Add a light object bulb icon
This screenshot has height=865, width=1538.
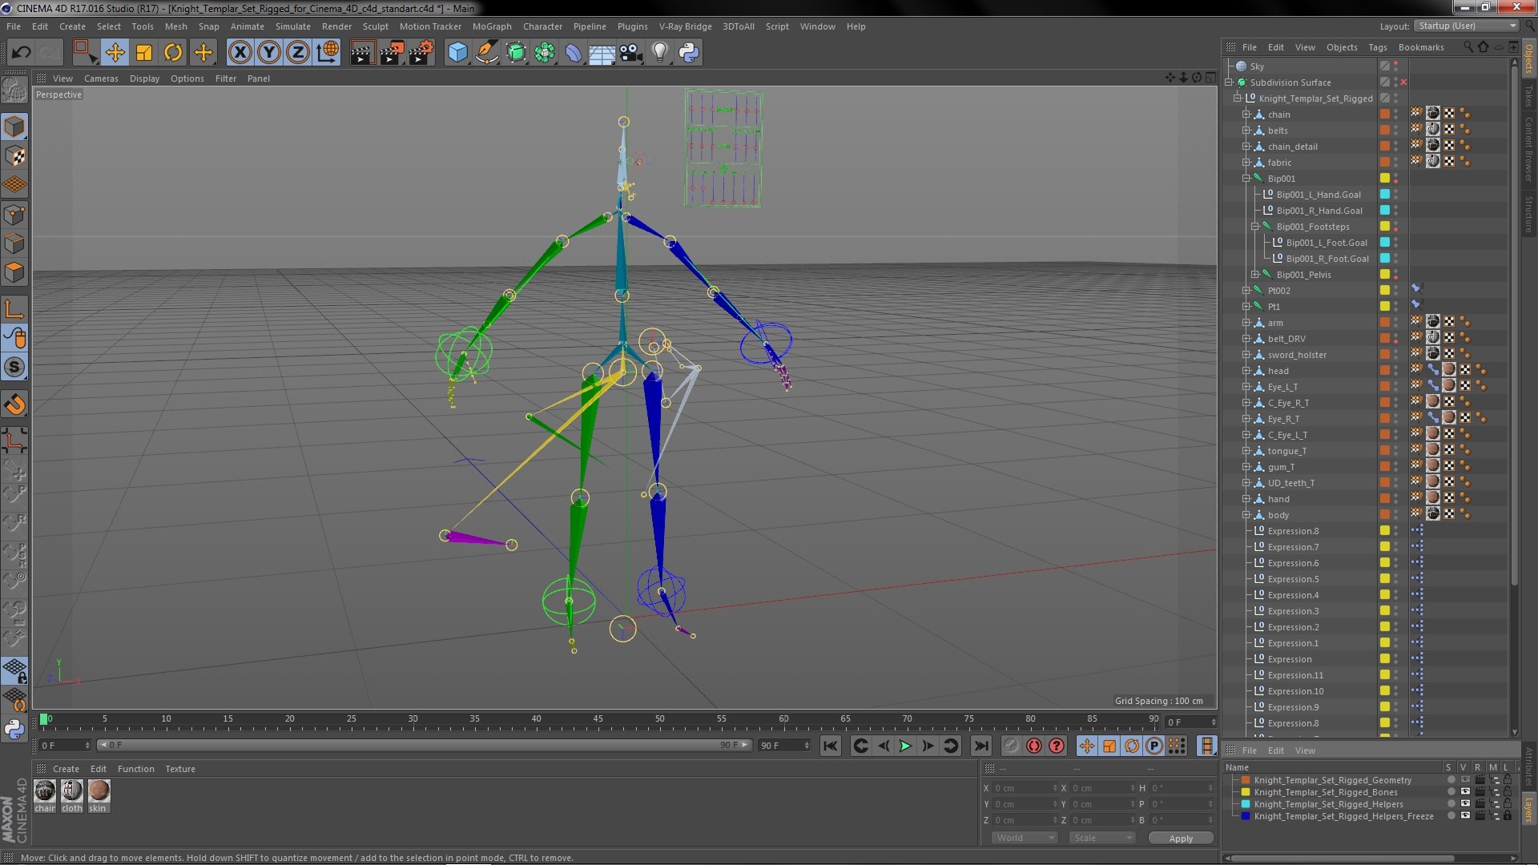(659, 53)
